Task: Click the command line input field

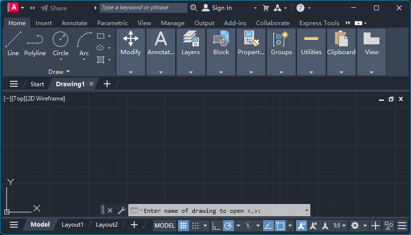Action: 219,210
